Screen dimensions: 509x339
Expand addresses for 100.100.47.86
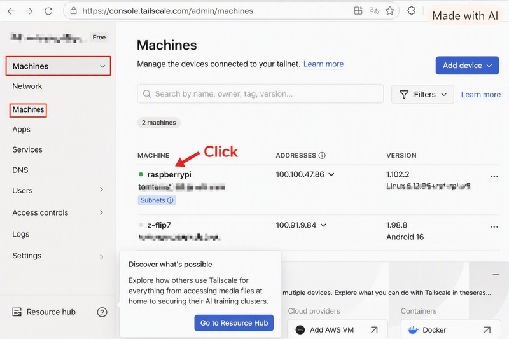[x=331, y=174]
